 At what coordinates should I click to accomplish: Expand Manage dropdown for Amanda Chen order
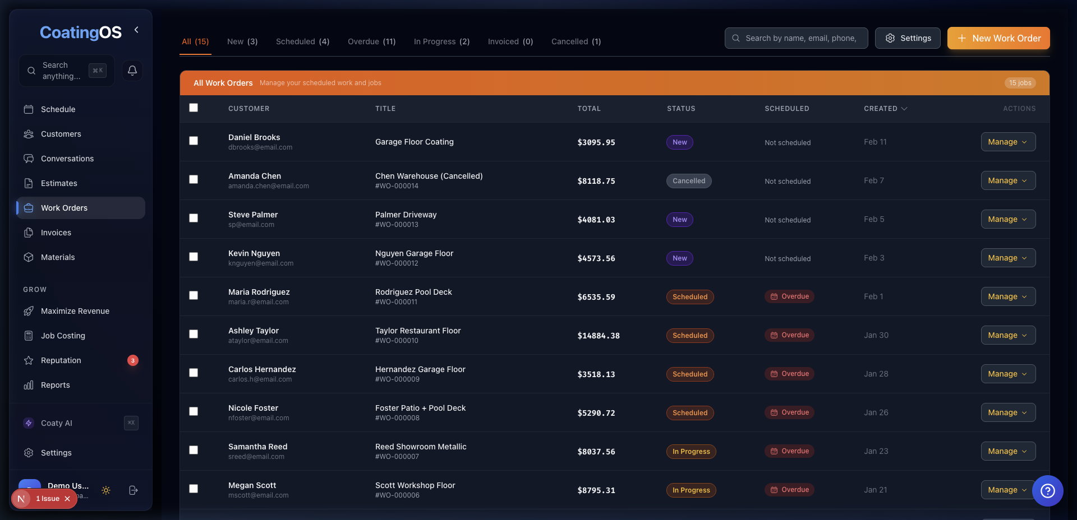click(x=1007, y=180)
